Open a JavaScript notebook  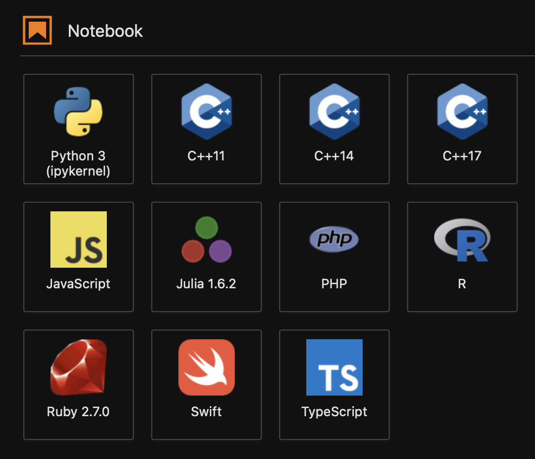[79, 257]
